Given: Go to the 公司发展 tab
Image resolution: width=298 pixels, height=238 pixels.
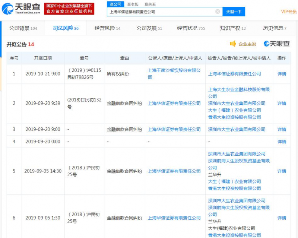Looking at the screenshot, I should [149, 28].
